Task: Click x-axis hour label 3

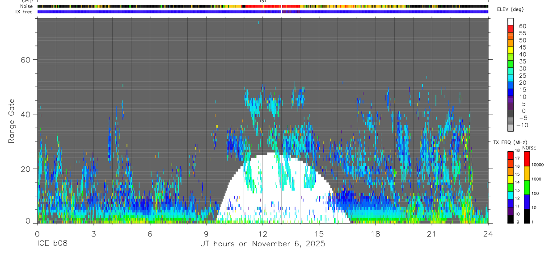Action: coord(93,234)
